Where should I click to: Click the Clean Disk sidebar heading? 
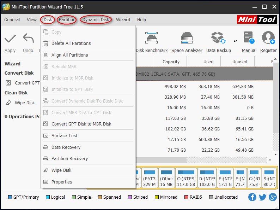click(16, 93)
